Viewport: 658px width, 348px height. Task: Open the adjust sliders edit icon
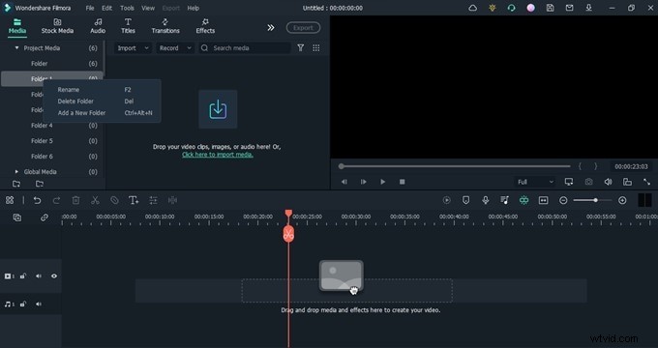[x=153, y=200]
